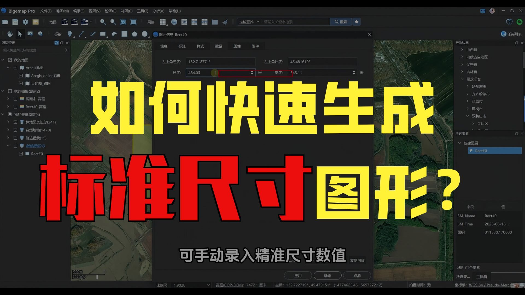
Task: Select the KM grid icon
Action: 184,22
